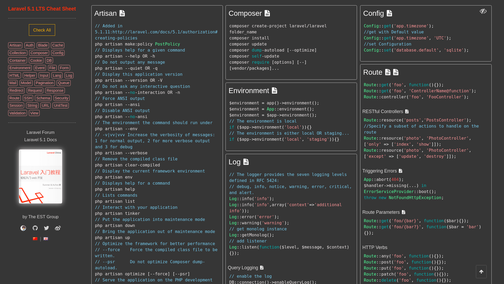Image resolution: width=504 pixels, height=284 pixels.
Task: Open the RESTful Controllers docs icon
Action: [407, 111]
